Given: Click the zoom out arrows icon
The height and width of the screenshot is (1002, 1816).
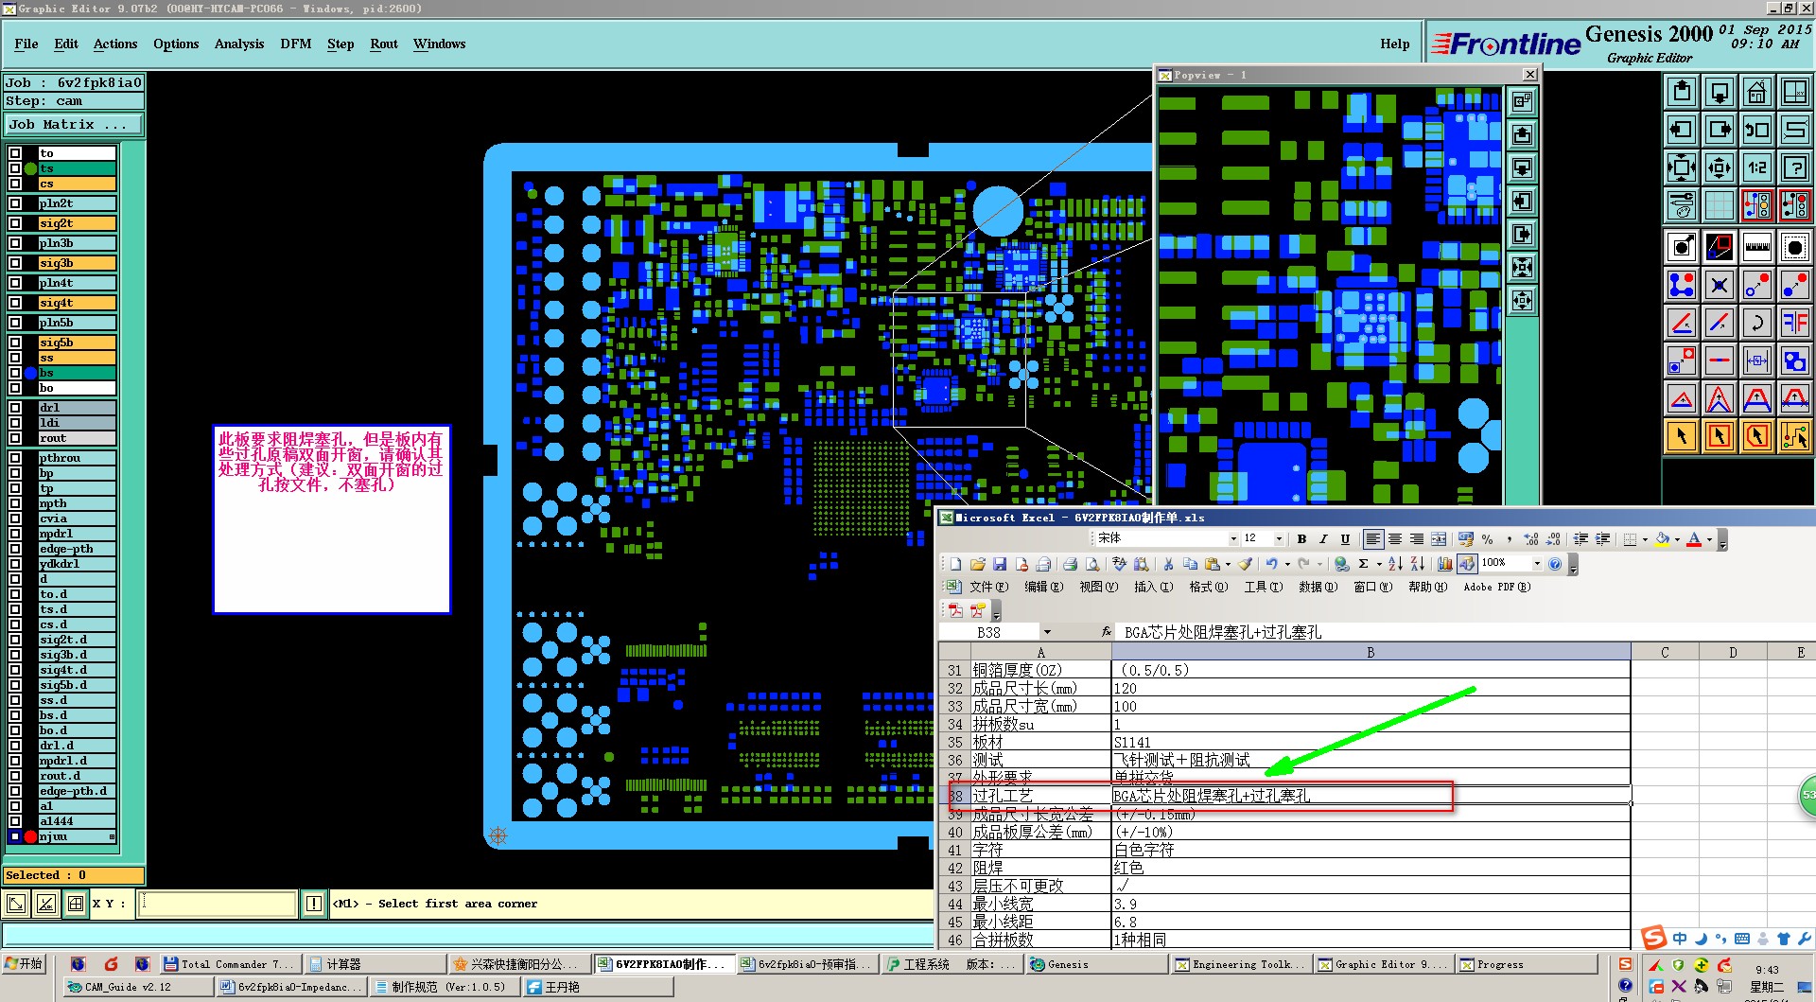Looking at the screenshot, I should (x=1720, y=167).
